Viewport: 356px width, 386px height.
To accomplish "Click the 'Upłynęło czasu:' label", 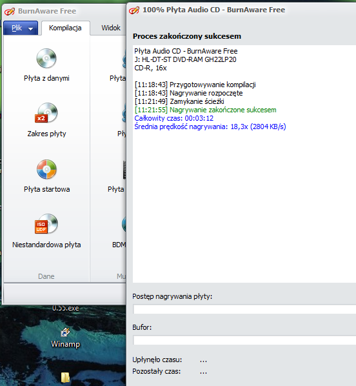I will click(x=157, y=360).
